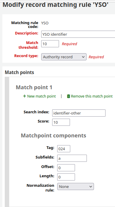Click the Matchpoint components heading

(54, 136)
